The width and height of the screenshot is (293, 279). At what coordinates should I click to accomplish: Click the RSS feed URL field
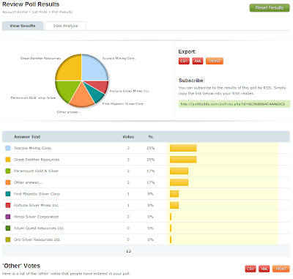[234, 104]
